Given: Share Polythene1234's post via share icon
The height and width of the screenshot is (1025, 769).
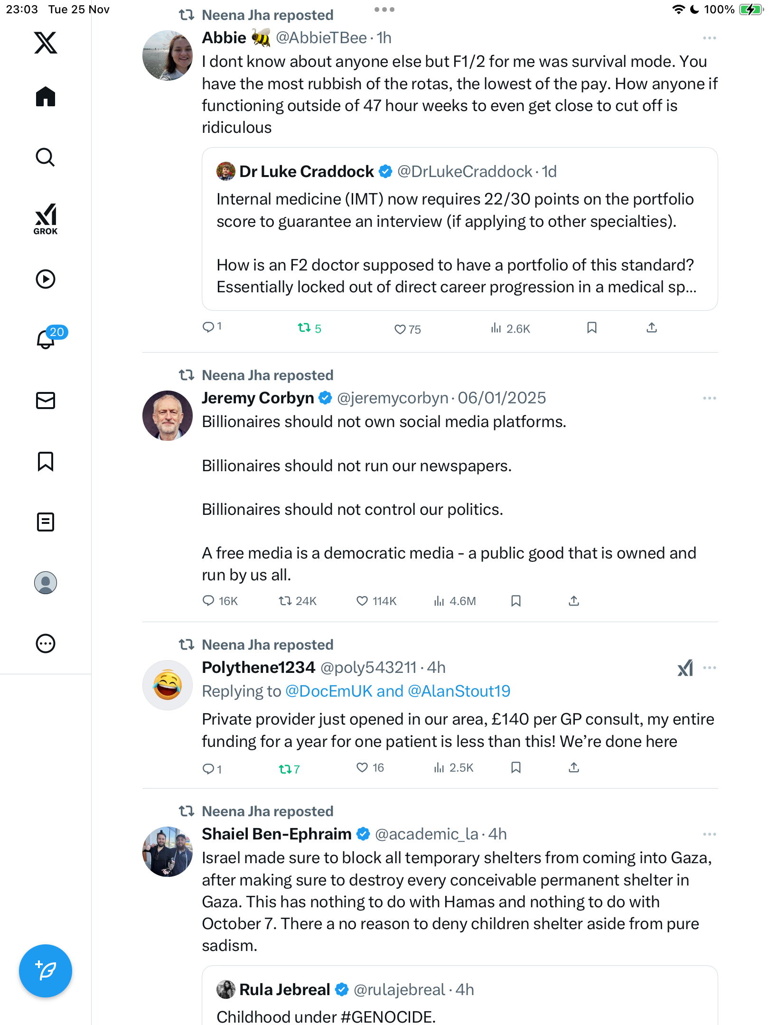Looking at the screenshot, I should [574, 767].
